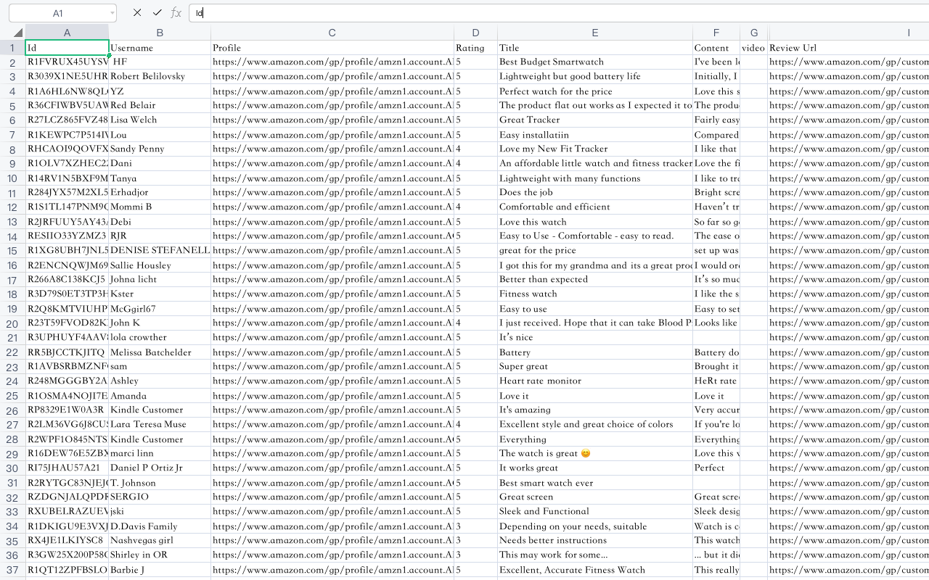Expand the Name Box dropdown arrow
The width and height of the screenshot is (929, 580).
point(112,13)
